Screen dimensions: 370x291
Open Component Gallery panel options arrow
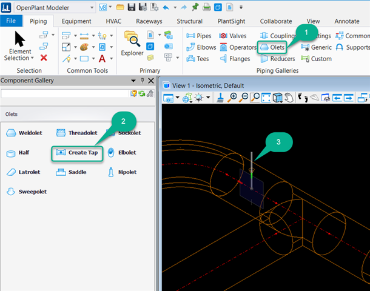(x=133, y=81)
